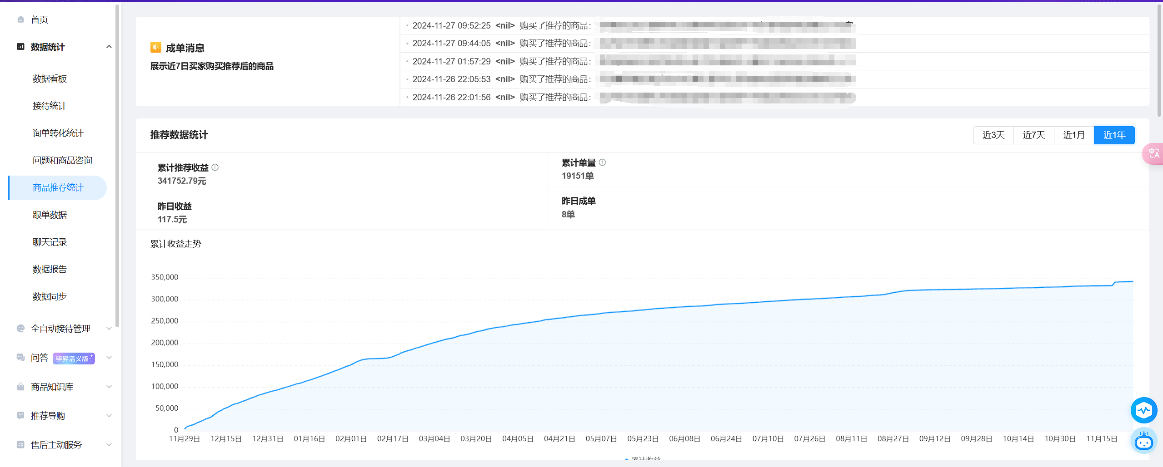Open 跟单数据 menu item
1163x467 pixels.
50,215
